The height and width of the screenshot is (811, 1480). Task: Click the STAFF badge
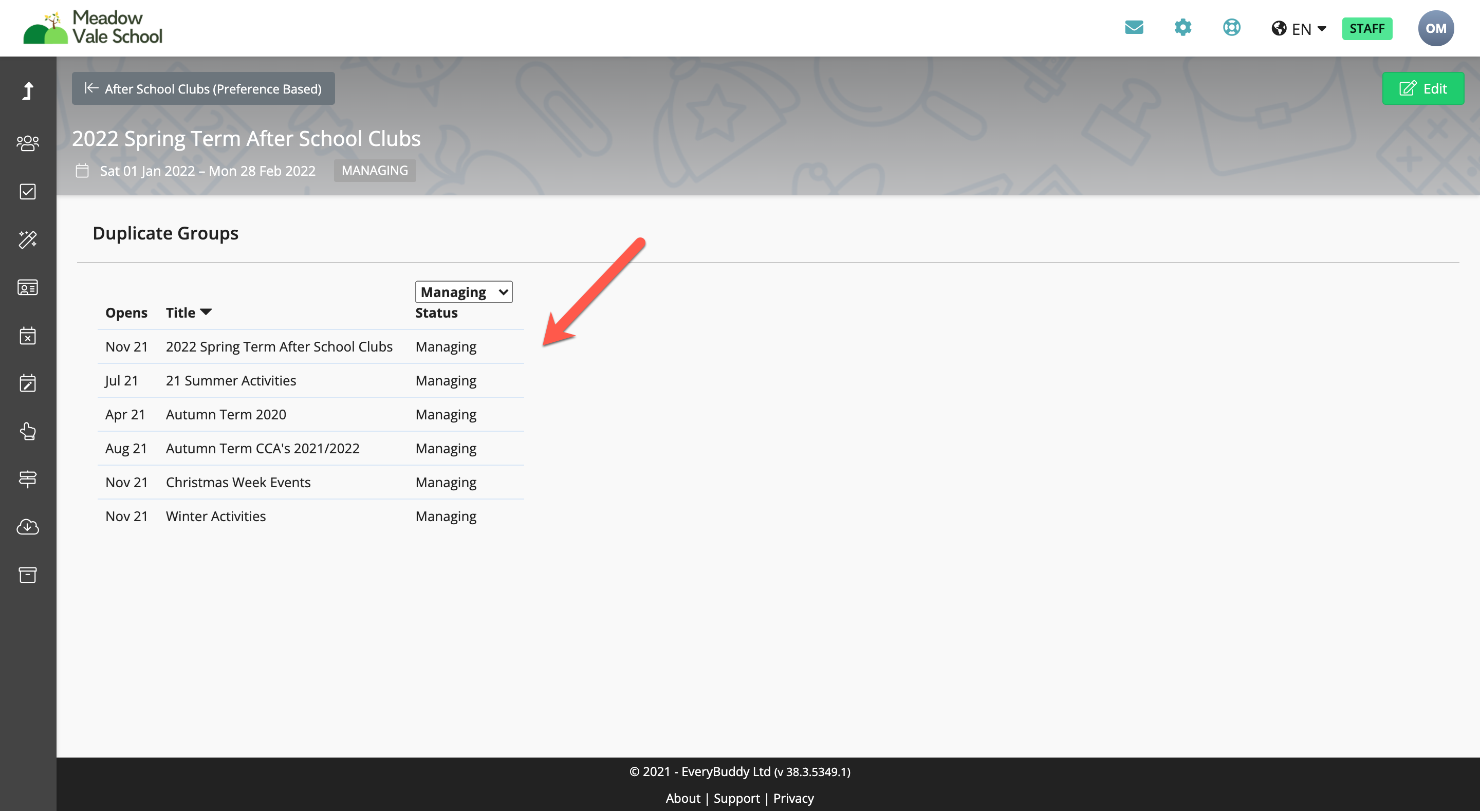coord(1367,28)
